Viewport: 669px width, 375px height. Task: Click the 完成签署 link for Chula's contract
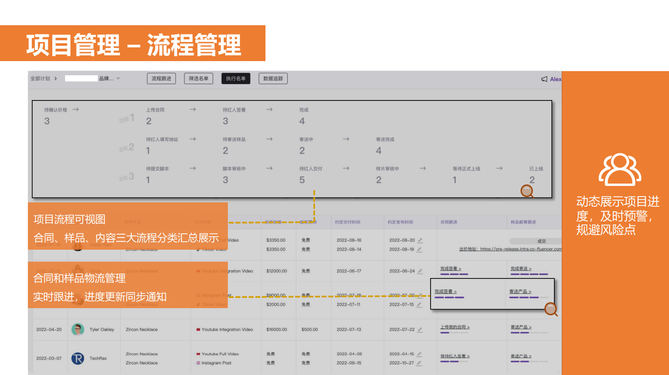(450, 268)
